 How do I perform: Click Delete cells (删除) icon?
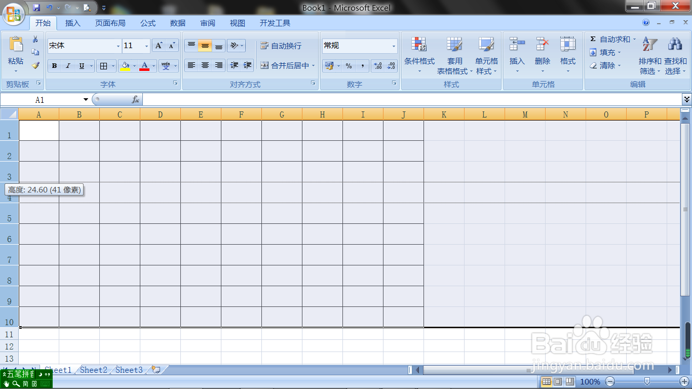543,45
